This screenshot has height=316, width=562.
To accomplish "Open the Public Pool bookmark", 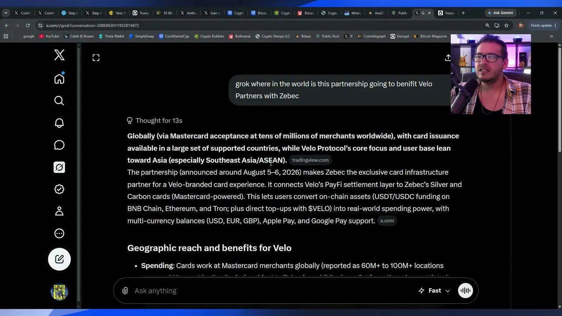I will pos(327,36).
